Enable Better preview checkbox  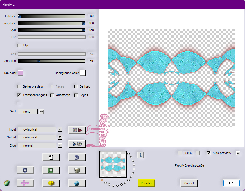(x=19, y=87)
